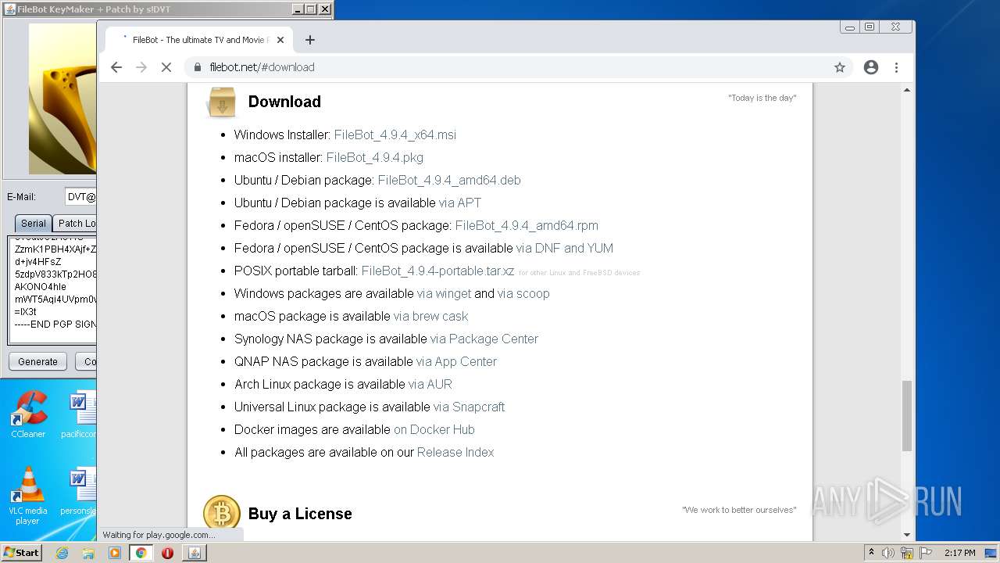Select the FileBot browser tab

tap(199, 40)
